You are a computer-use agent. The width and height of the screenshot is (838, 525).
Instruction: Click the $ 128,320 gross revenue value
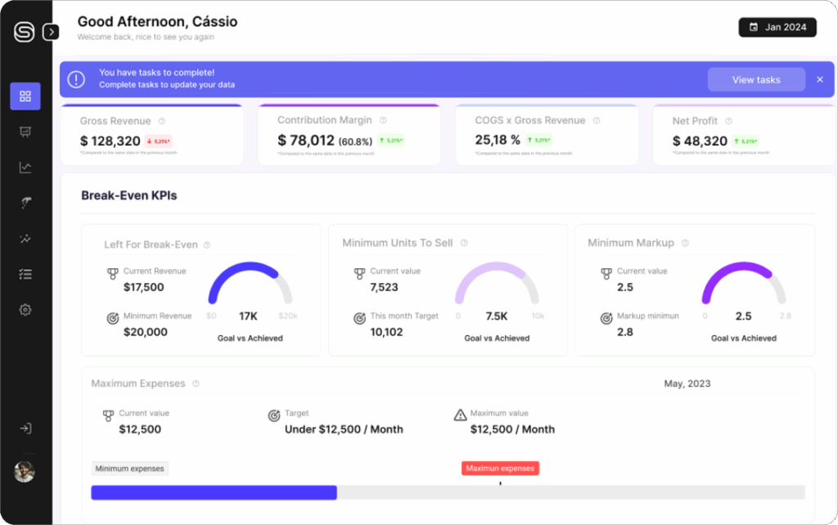(110, 141)
